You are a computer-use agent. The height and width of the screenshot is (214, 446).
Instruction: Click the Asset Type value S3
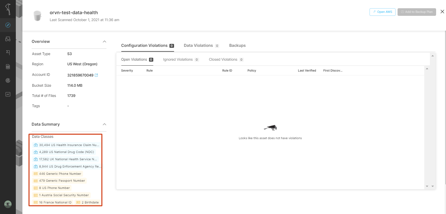point(70,54)
